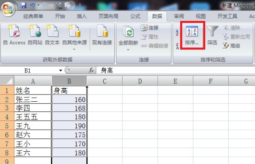
Task: Sort descending Z to A
Action: 177,46
